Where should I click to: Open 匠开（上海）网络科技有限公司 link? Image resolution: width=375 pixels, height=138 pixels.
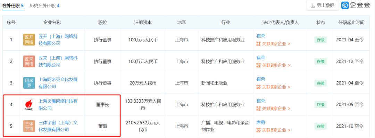(x=58, y=40)
